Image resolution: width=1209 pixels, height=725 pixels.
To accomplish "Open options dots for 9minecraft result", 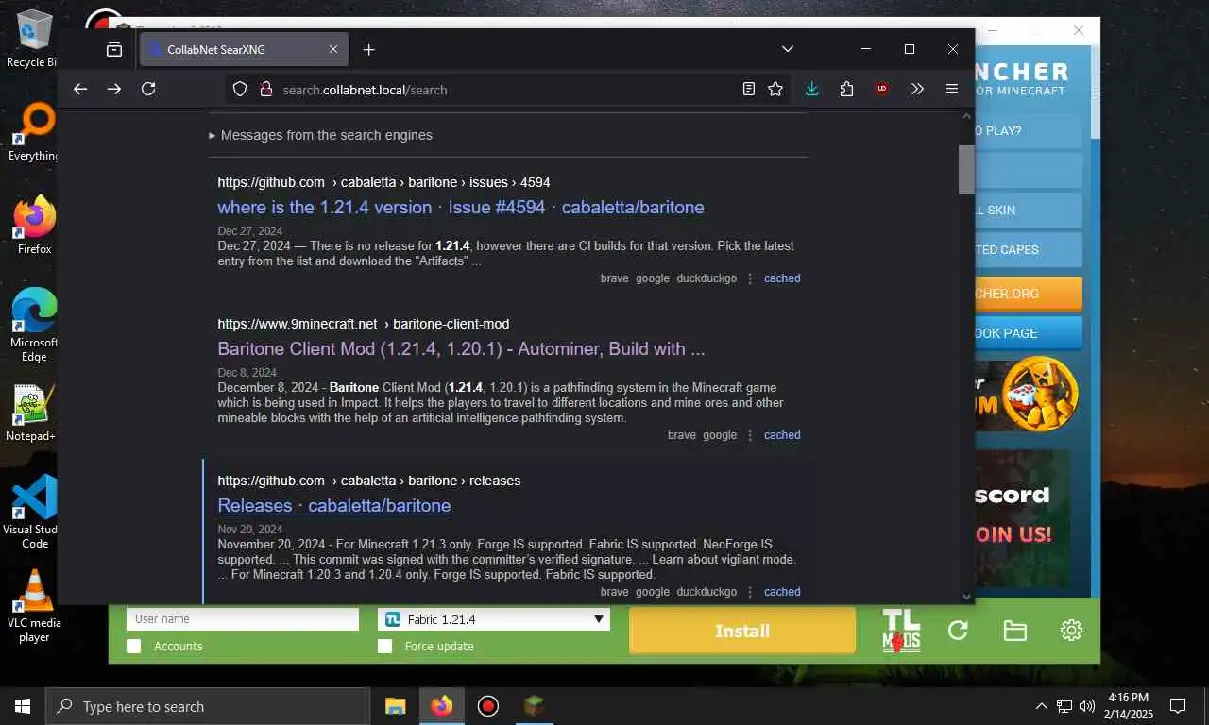I will tap(751, 435).
